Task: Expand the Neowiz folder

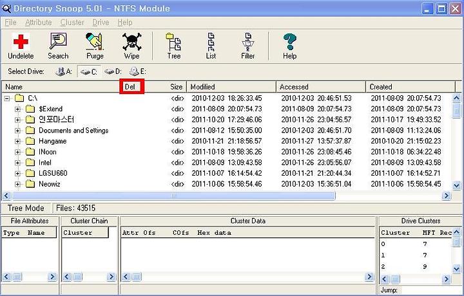Action: pos(18,184)
